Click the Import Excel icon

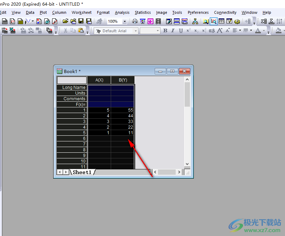[x=12, y=30]
